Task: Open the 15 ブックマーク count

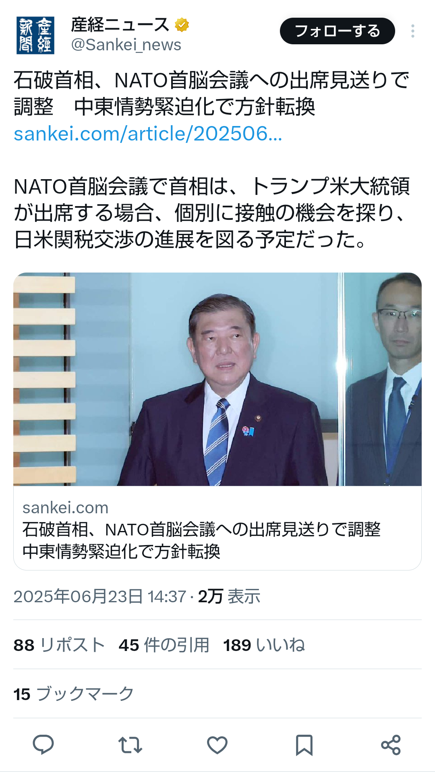Action: click(x=74, y=694)
